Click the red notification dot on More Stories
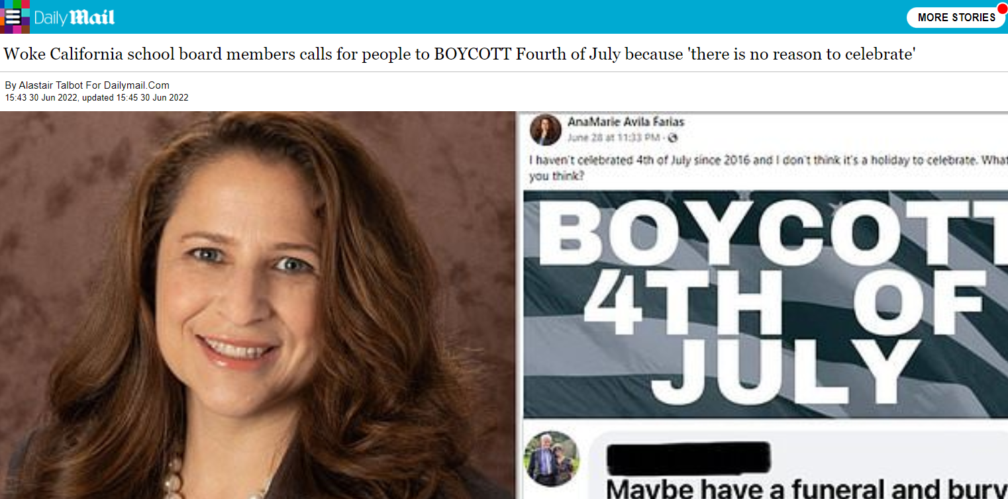Image resolution: width=1008 pixels, height=499 pixels. pos(1001,8)
